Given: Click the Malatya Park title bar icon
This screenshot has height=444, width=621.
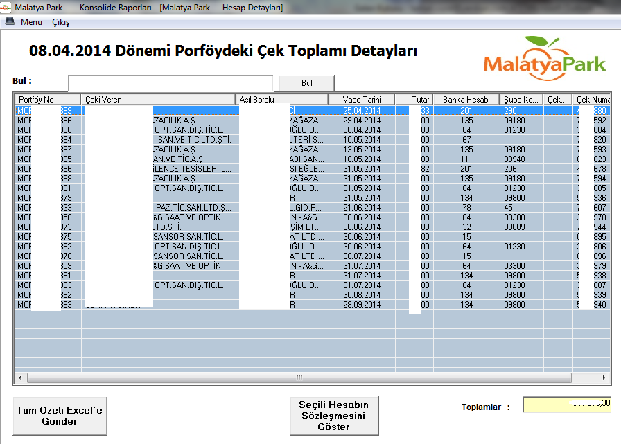Looking at the screenshot, I should [5, 7].
